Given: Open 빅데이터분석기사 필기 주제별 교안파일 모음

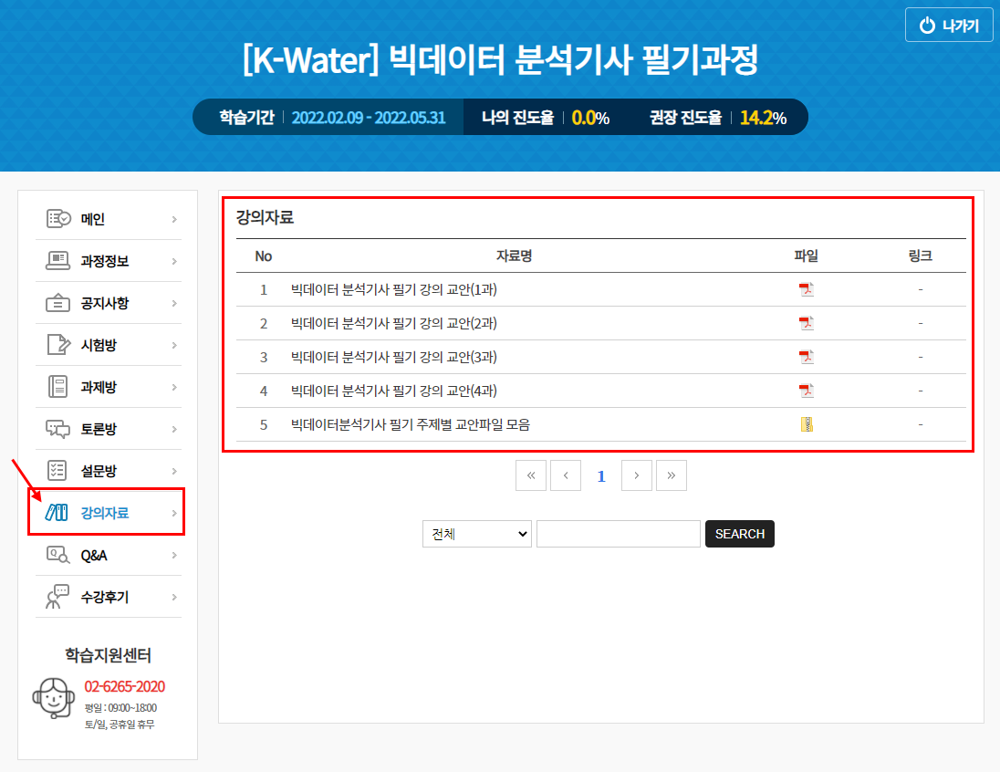Looking at the screenshot, I should click(411, 424).
